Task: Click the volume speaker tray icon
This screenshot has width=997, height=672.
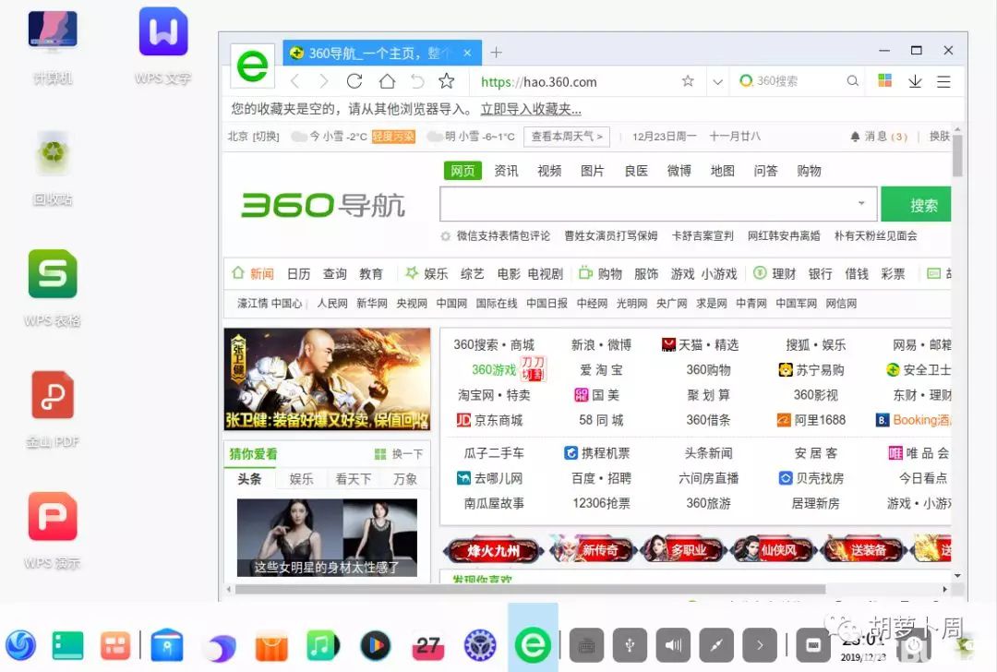Action: point(673,645)
